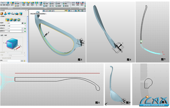
Task: Click the clock-like round icon in view toolbar
Action: pos(73,11)
